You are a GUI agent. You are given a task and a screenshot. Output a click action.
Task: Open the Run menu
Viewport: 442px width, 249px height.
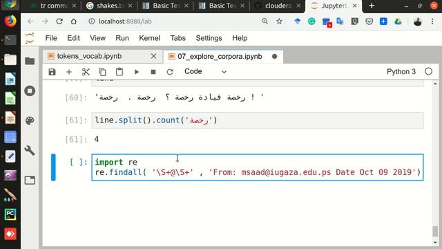(122, 38)
